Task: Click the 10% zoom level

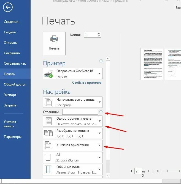Action: click(x=156, y=171)
